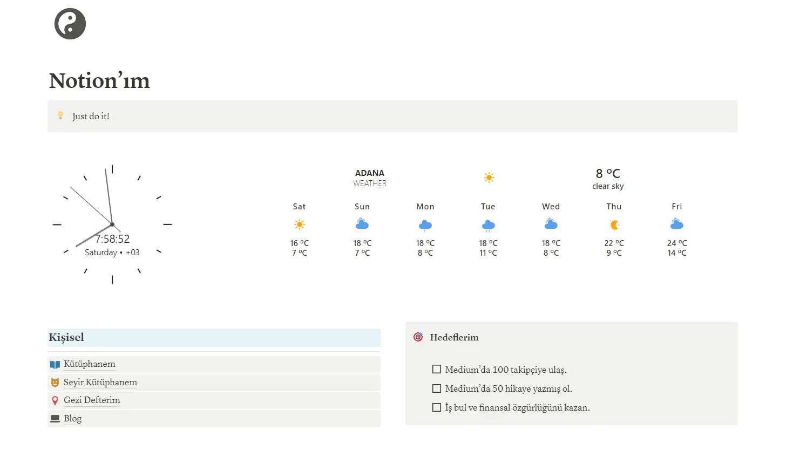This screenshot has height=450, width=786.
Task: Click the Thu day label
Action: 614,207
